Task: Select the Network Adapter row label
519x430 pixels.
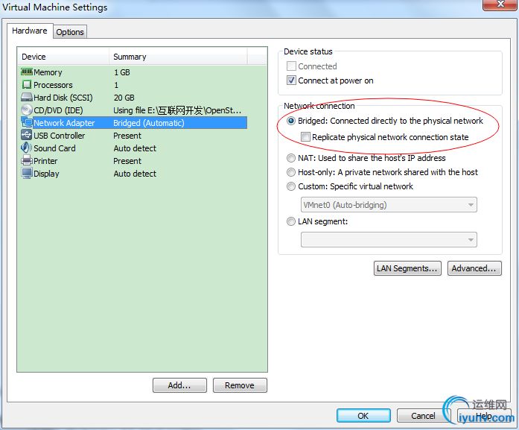Action: [x=64, y=122]
